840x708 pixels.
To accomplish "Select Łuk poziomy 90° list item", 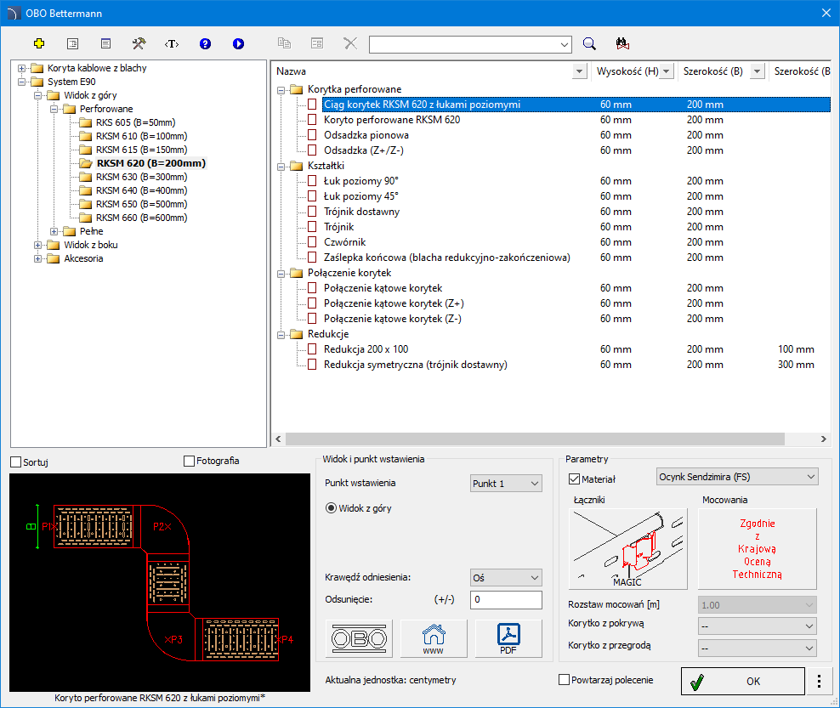I will 361,181.
